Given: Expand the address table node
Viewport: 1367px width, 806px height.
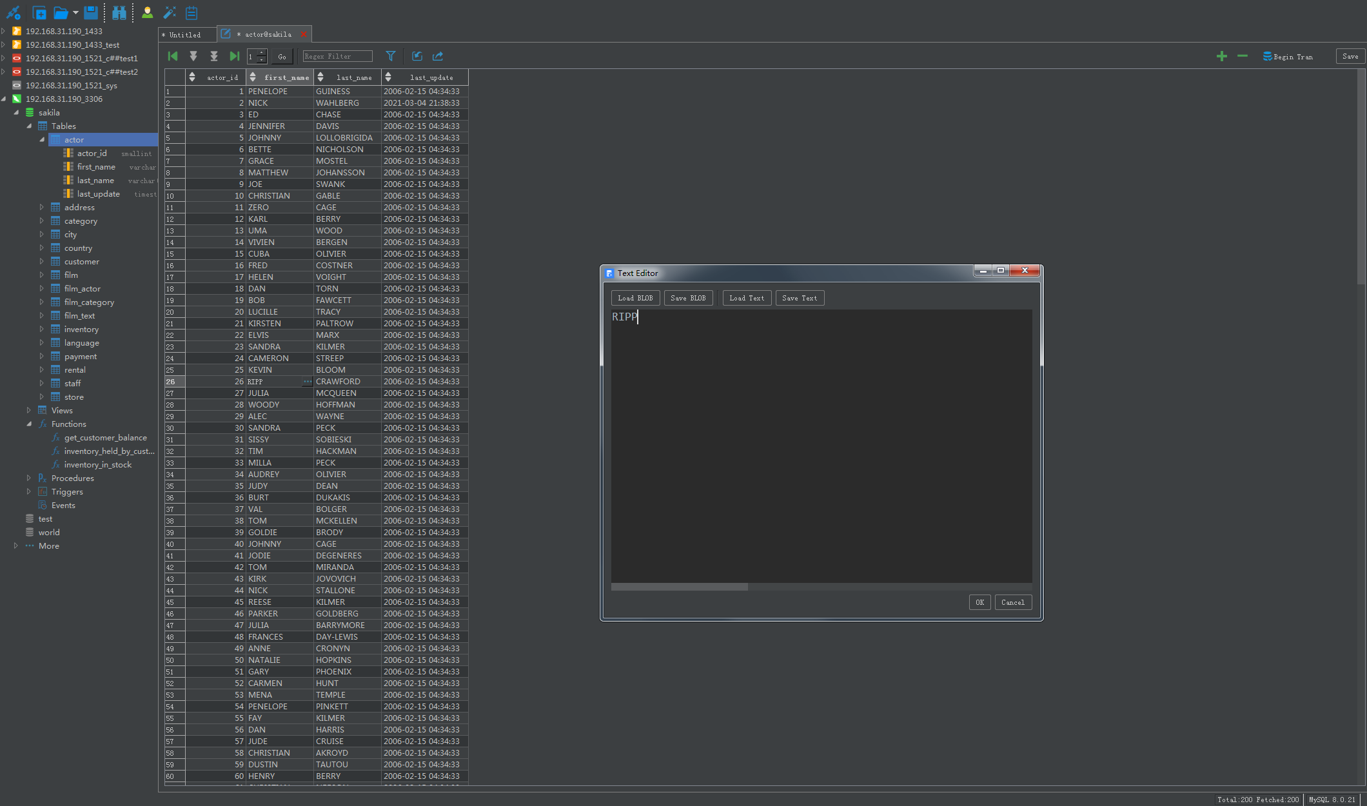Looking at the screenshot, I should click(x=41, y=207).
